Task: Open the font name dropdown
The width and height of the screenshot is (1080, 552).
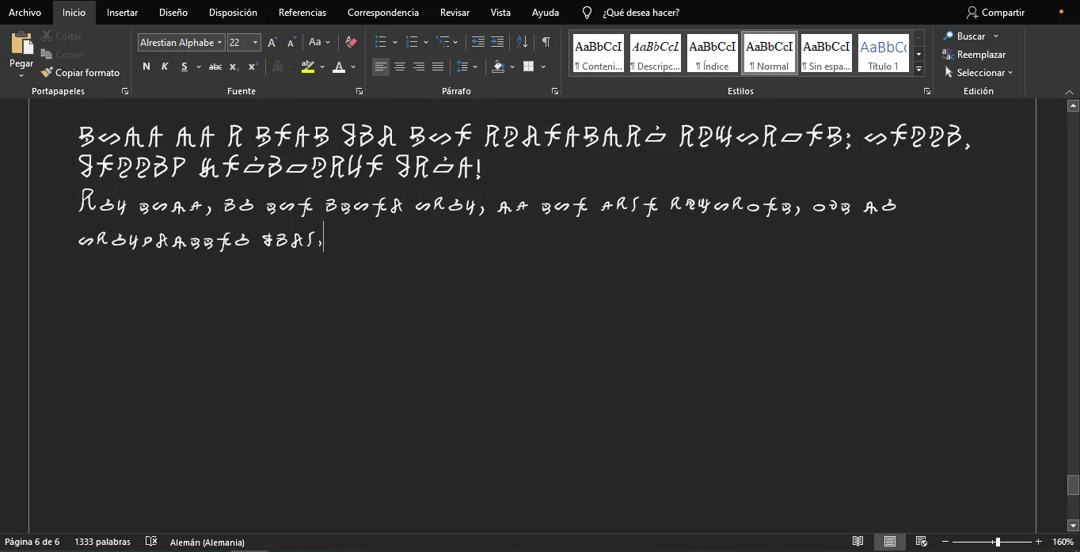Action: 219,43
